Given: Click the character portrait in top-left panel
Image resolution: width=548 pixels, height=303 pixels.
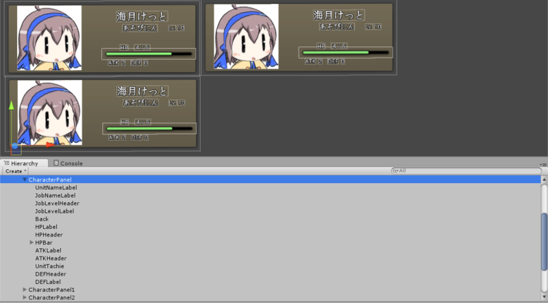Looking at the screenshot, I should click(x=49, y=38).
